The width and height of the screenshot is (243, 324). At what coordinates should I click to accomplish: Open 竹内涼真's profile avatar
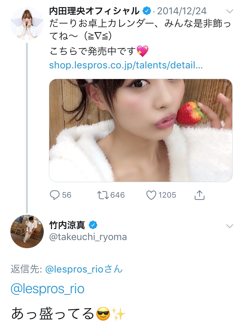27,231
